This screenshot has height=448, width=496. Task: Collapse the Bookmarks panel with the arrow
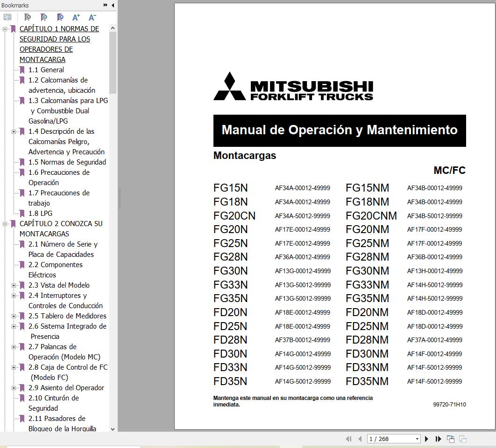[x=112, y=5]
